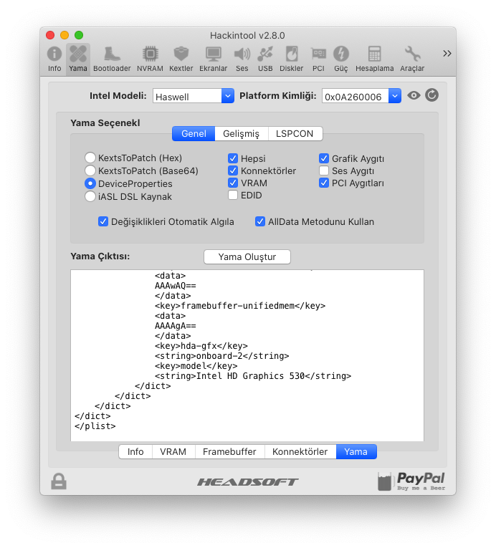Screen dimensions: 496x548
Task: Select the KextsToPatch (Hex) radio button
Action: 90,158
